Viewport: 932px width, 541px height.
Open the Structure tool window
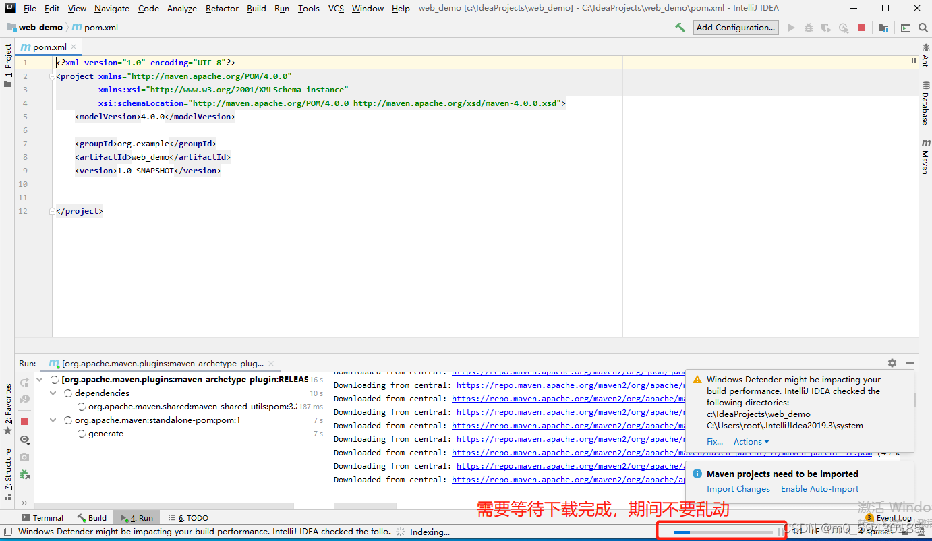pos(8,474)
